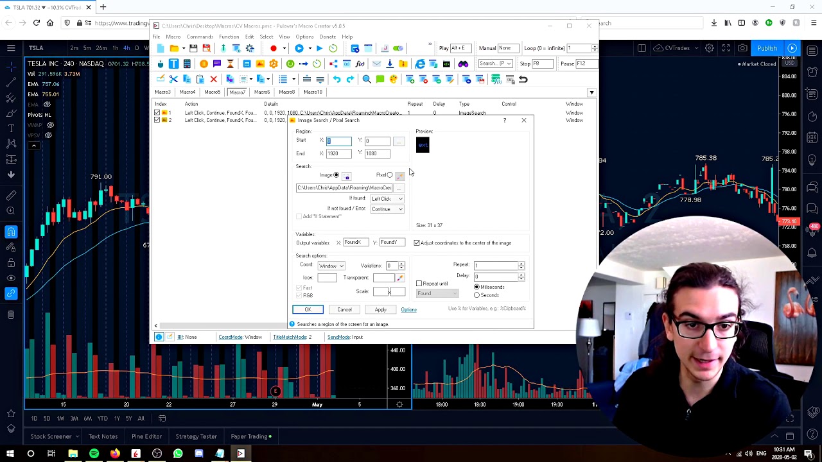Click the Internet Explorer command icon
The width and height of the screenshot is (822, 462).
click(420, 64)
